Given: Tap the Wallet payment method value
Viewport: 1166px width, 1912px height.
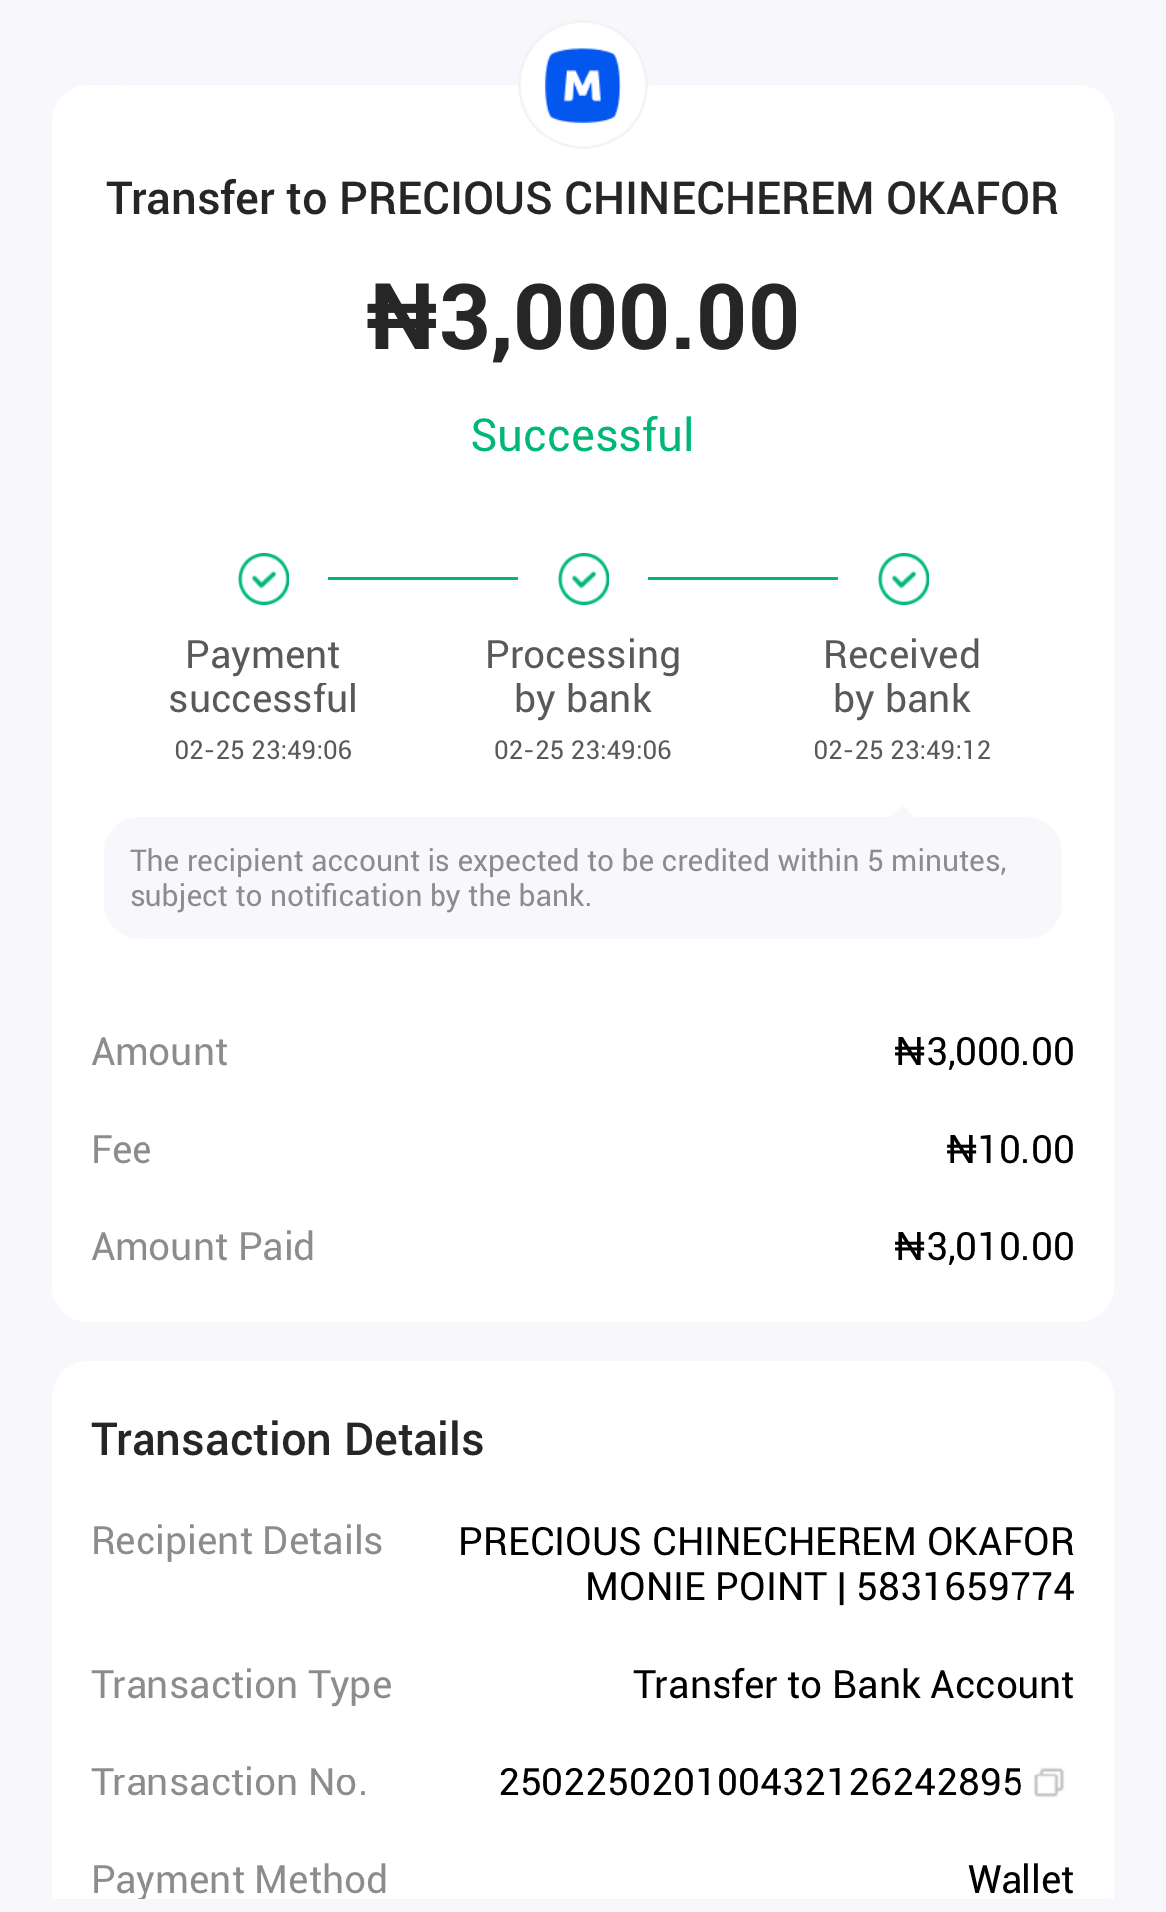Looking at the screenshot, I should click(1020, 1879).
